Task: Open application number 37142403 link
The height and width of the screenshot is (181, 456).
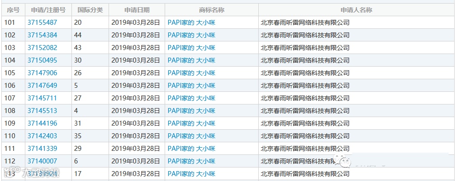Action: (x=43, y=136)
